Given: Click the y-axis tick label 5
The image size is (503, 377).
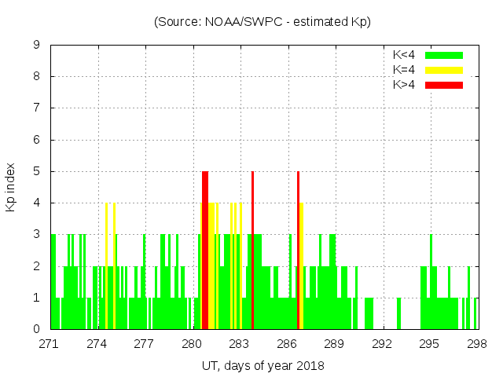Looking at the screenshot, I should pos(37,171).
